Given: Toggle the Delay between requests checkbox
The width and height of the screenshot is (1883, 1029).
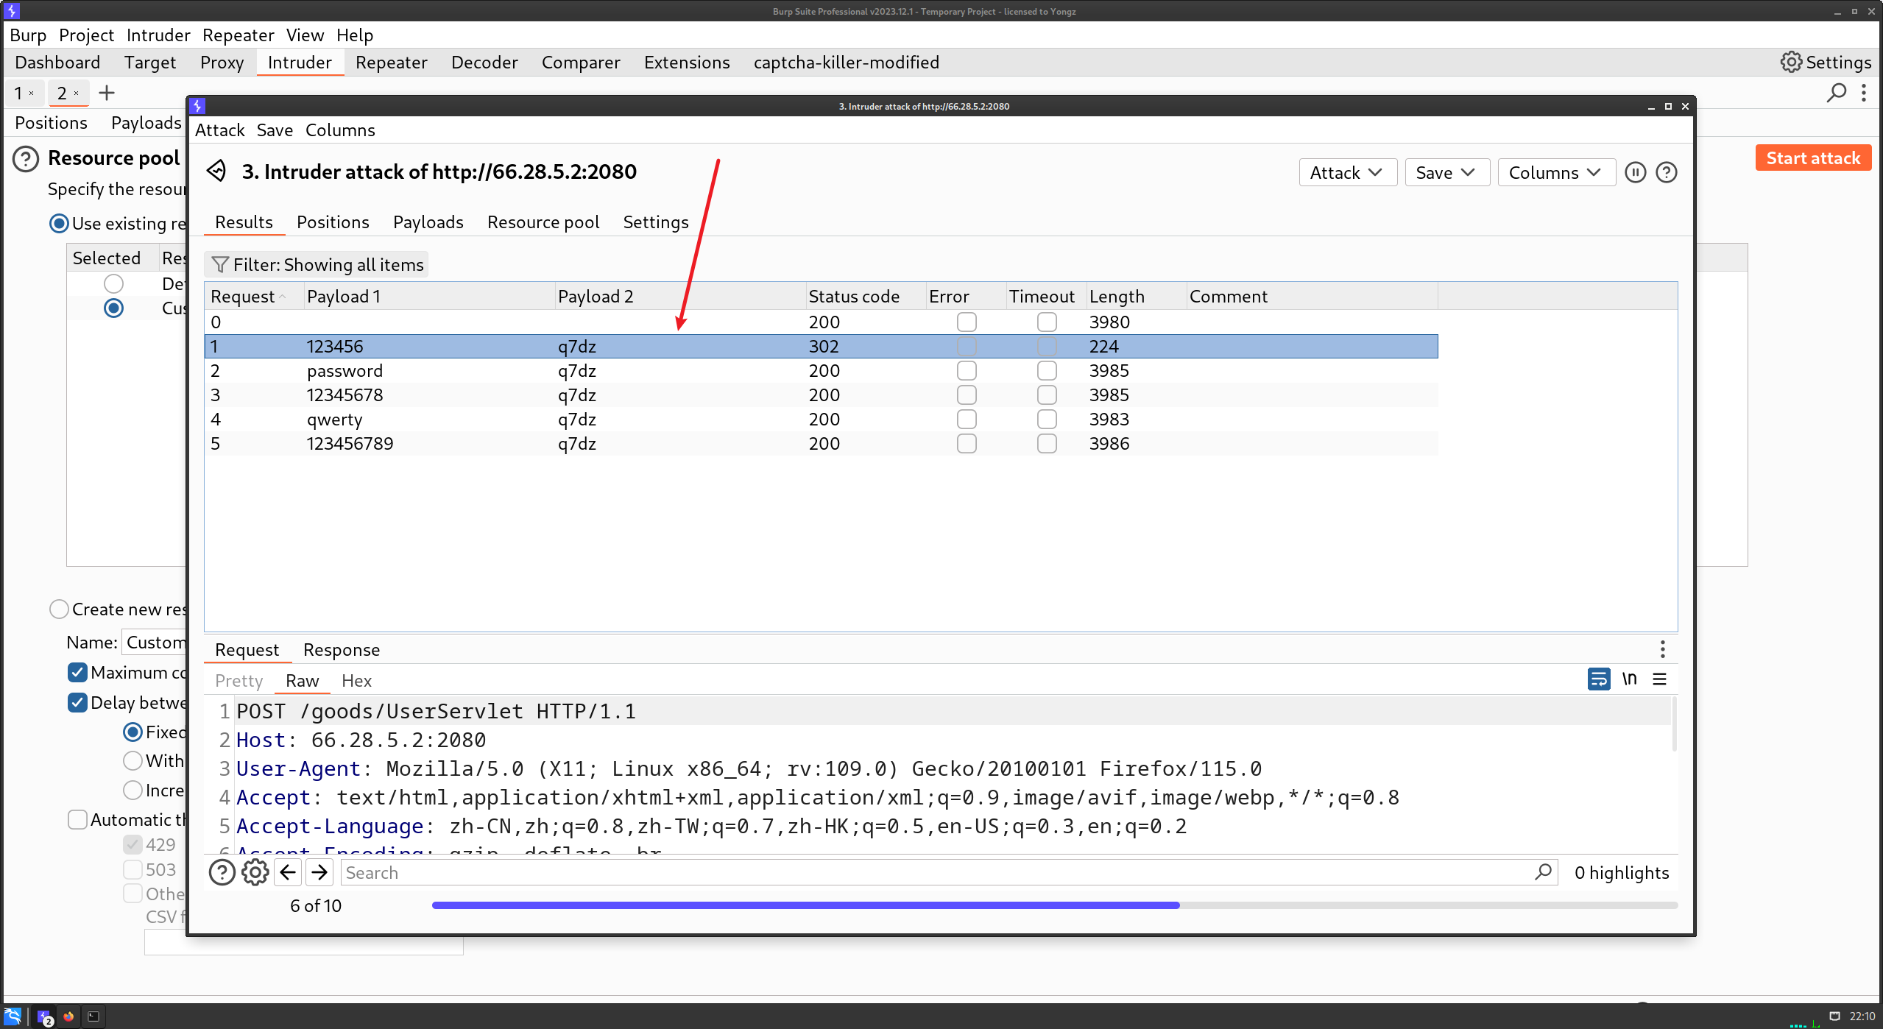Looking at the screenshot, I should click(x=77, y=702).
